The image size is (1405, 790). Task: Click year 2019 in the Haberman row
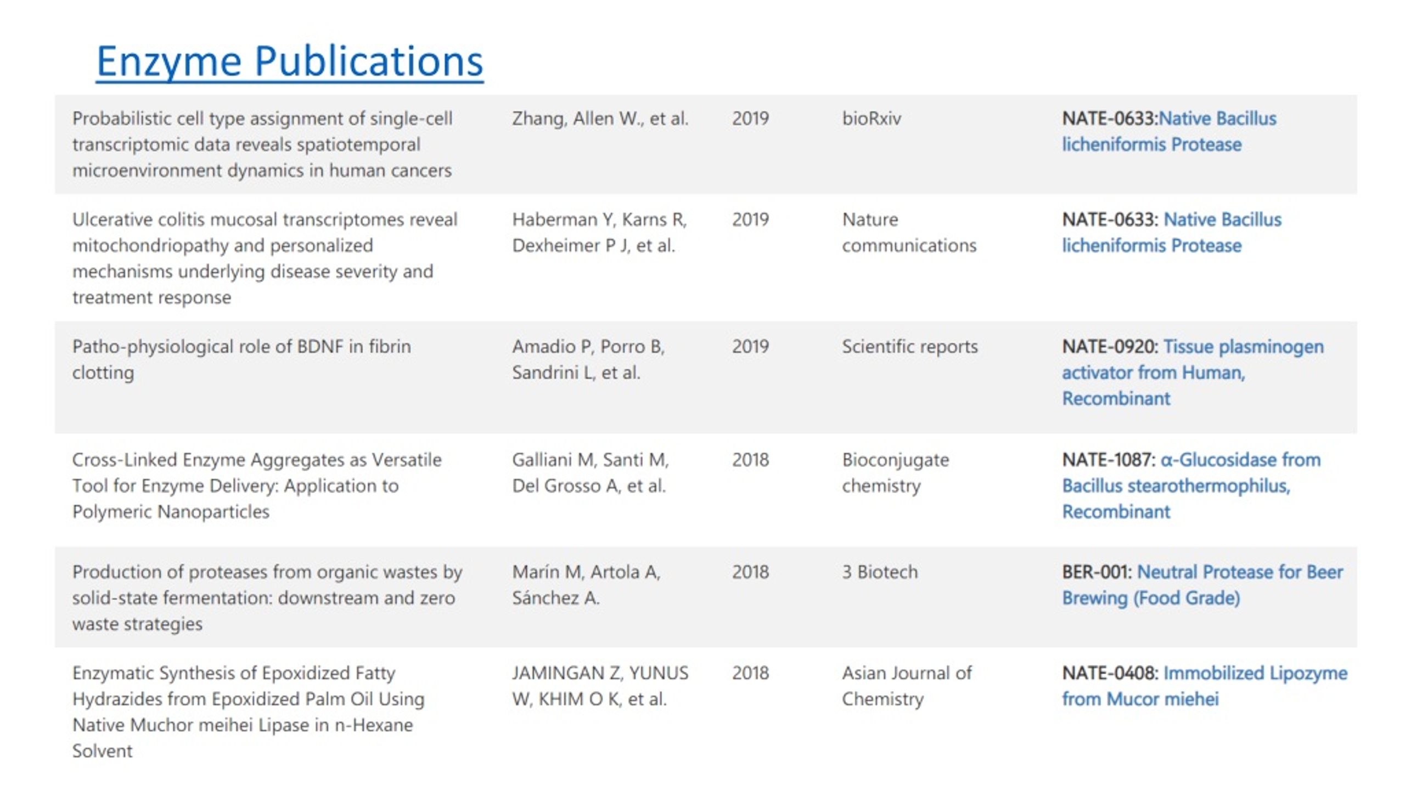(x=750, y=219)
